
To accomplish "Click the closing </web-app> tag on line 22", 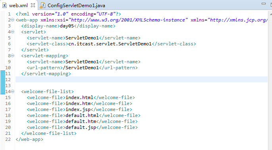I will pos(29,139).
